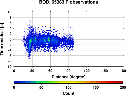Click the x-axis tick label 180
Viewport: 126px width, 95px height.
coord(123,71)
